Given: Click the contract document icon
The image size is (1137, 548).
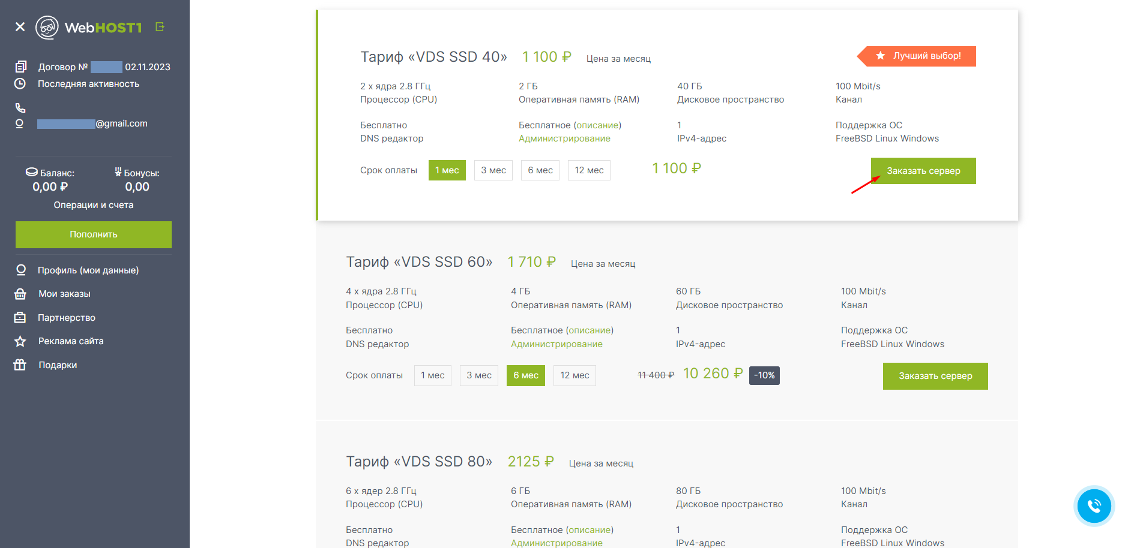Looking at the screenshot, I should (21, 67).
